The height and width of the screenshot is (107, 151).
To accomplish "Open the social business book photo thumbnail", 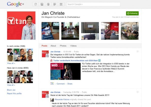I will [x=50, y=31].
